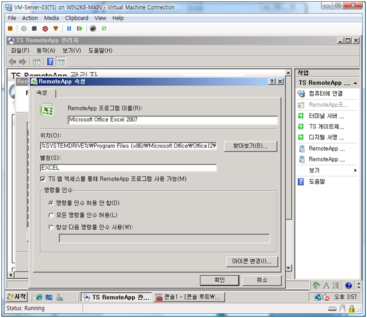Open the 시작 Start button
Viewport: 367px width, 318px height.
coord(16,297)
